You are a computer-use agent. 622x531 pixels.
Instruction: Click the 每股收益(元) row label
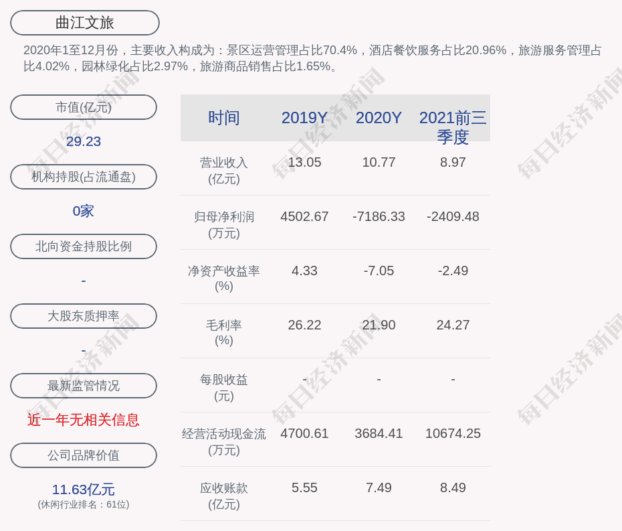pyautogui.click(x=224, y=388)
